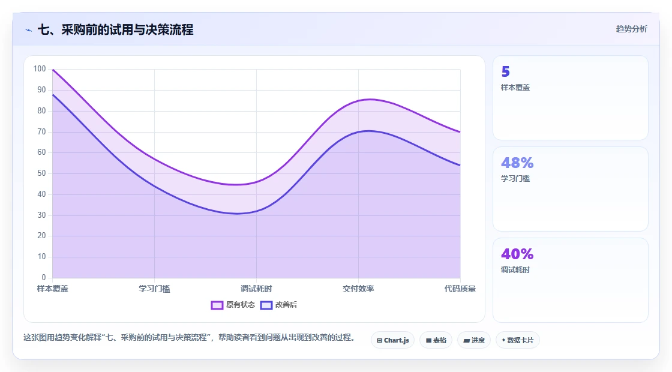Image resolution: width=672 pixels, height=372 pixels.
Task: Toggle the 原有状态 legend swatch
Action: 217,305
